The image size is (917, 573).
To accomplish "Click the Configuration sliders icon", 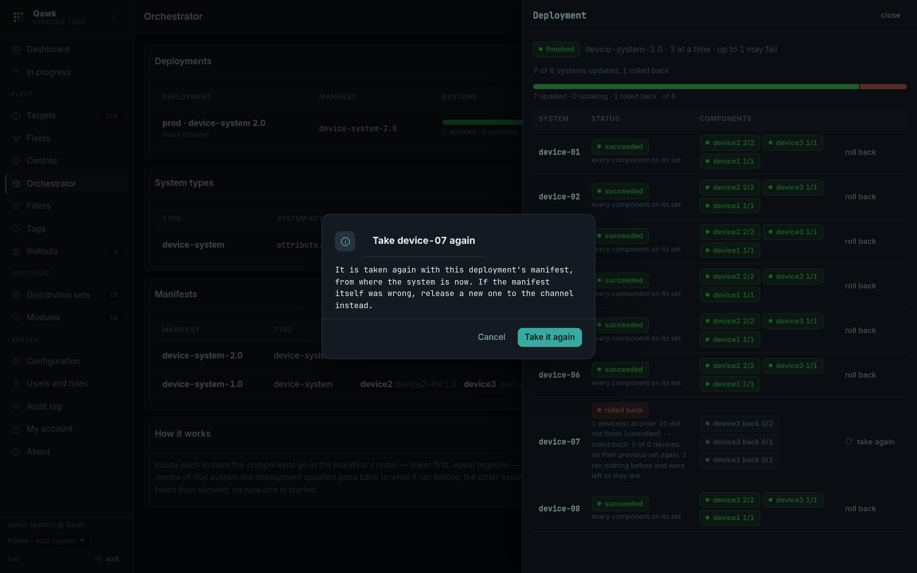I will (x=16, y=361).
